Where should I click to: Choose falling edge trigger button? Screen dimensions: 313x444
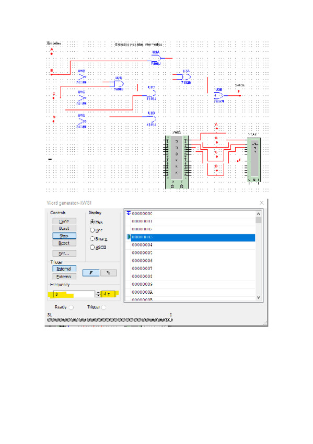tap(109, 273)
